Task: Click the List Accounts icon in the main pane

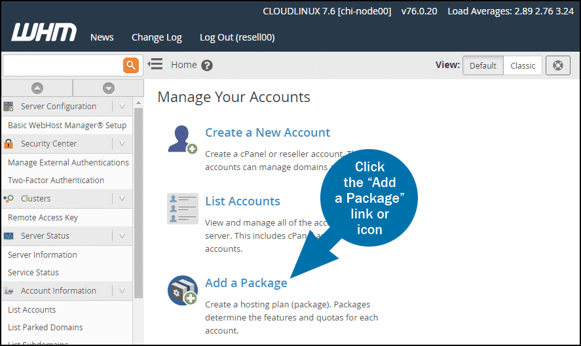Action: click(182, 209)
